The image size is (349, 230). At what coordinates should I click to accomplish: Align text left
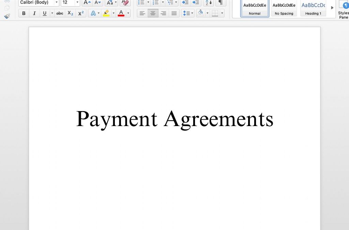(142, 13)
